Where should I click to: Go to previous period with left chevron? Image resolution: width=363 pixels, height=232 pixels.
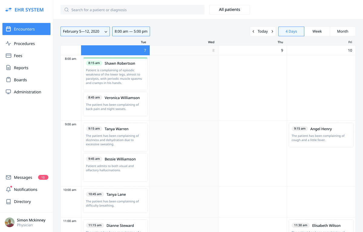point(253,31)
